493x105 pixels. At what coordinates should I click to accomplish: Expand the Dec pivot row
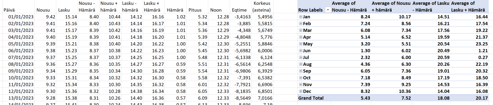tap(300, 91)
